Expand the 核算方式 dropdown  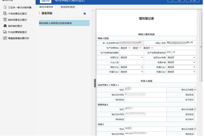(132, 58)
